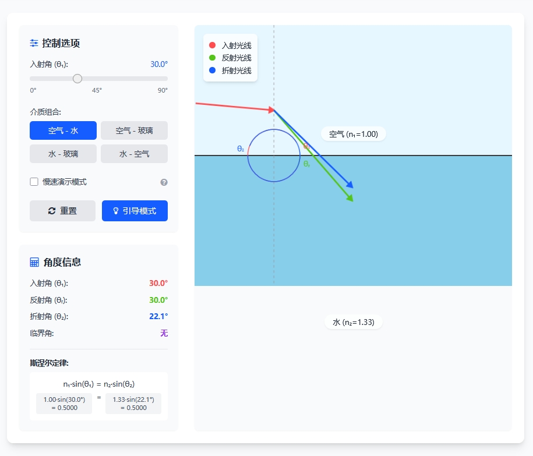Click the blue refracted ray arrowhead
This screenshot has height=456, width=533.
350,185
